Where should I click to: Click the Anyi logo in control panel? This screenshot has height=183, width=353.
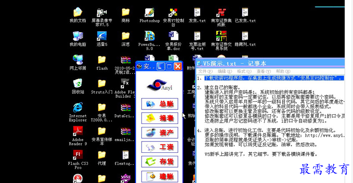pyautogui.click(x=160, y=85)
